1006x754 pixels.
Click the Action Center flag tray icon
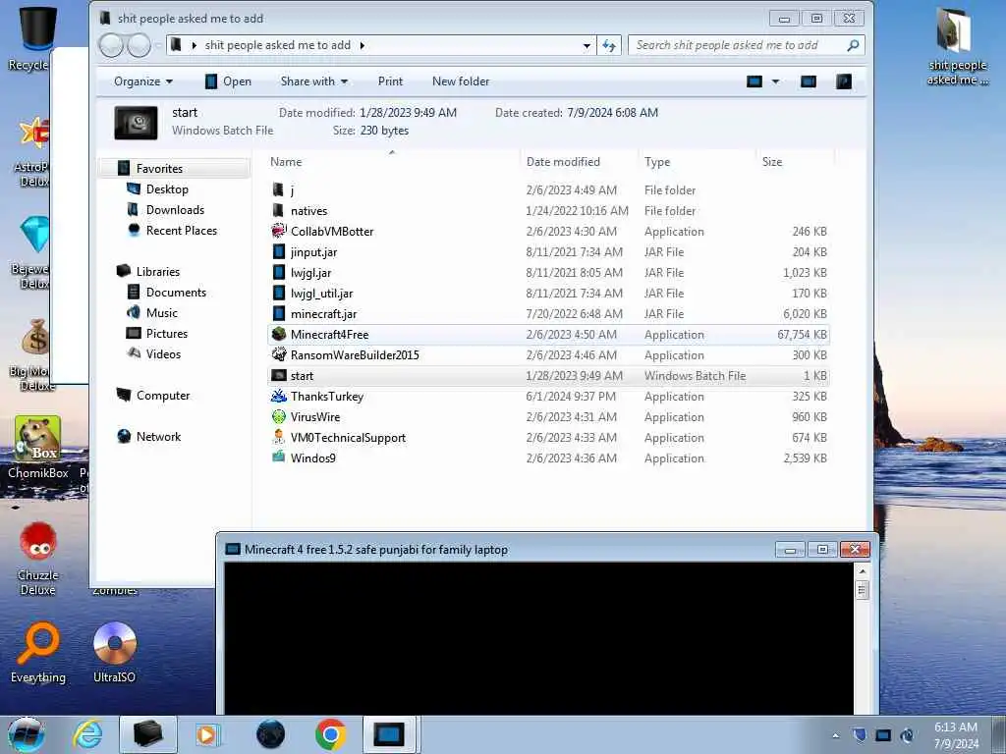point(860,735)
